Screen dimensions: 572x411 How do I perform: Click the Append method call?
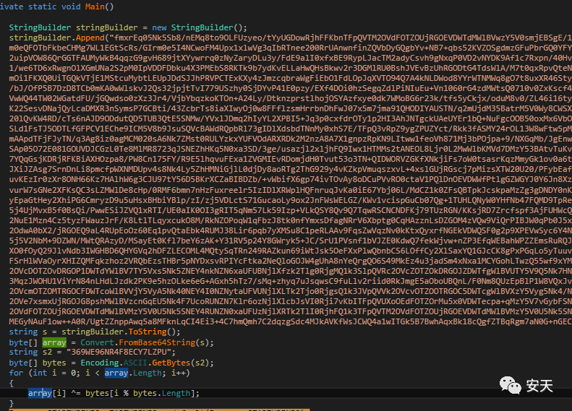click(x=90, y=38)
